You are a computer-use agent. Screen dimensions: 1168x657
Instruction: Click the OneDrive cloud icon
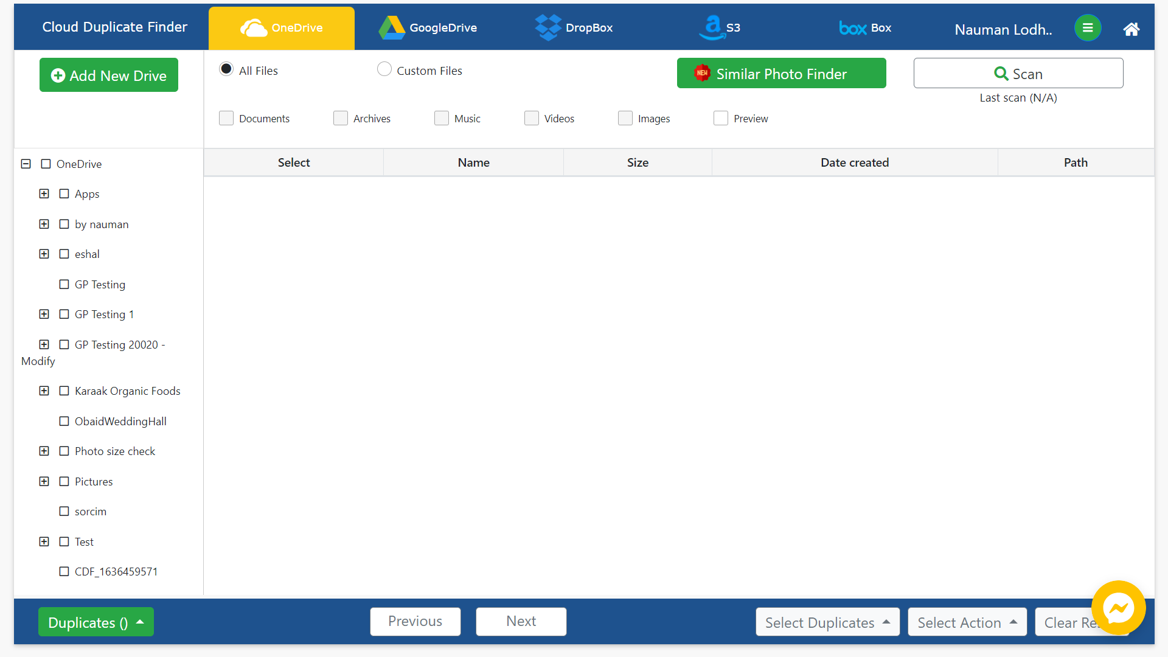(253, 28)
